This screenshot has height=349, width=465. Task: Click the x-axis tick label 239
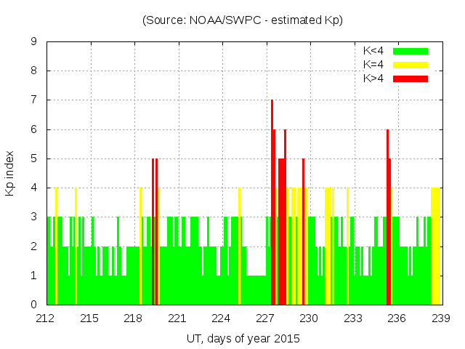(440, 318)
